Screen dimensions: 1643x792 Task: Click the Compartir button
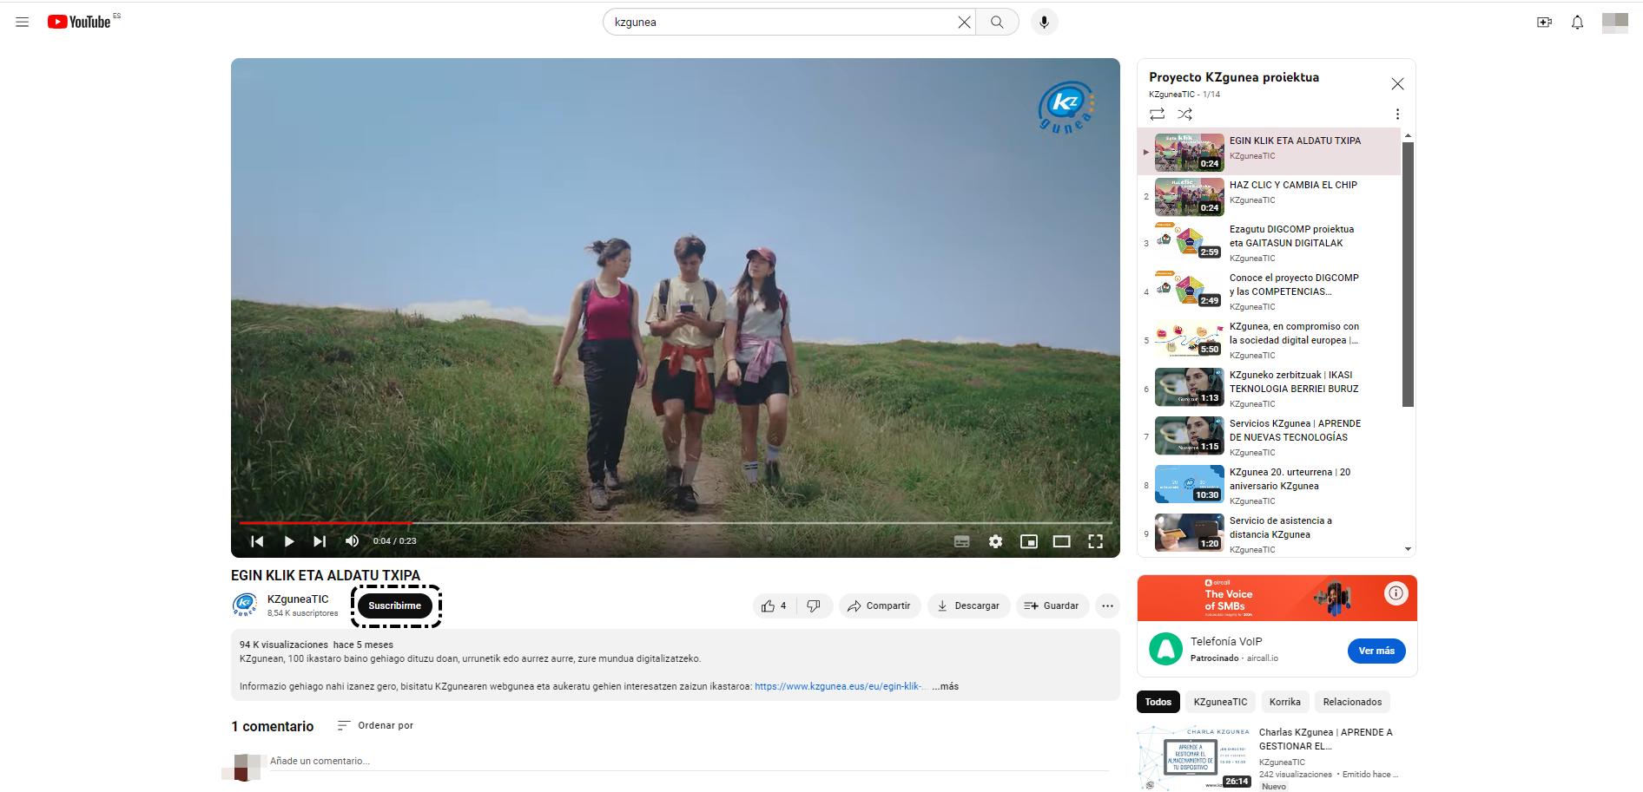pos(879,605)
